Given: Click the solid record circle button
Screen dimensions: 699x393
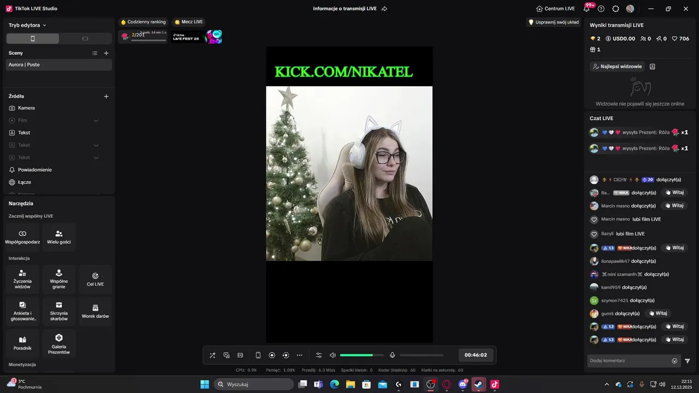Looking at the screenshot, I should (272, 355).
